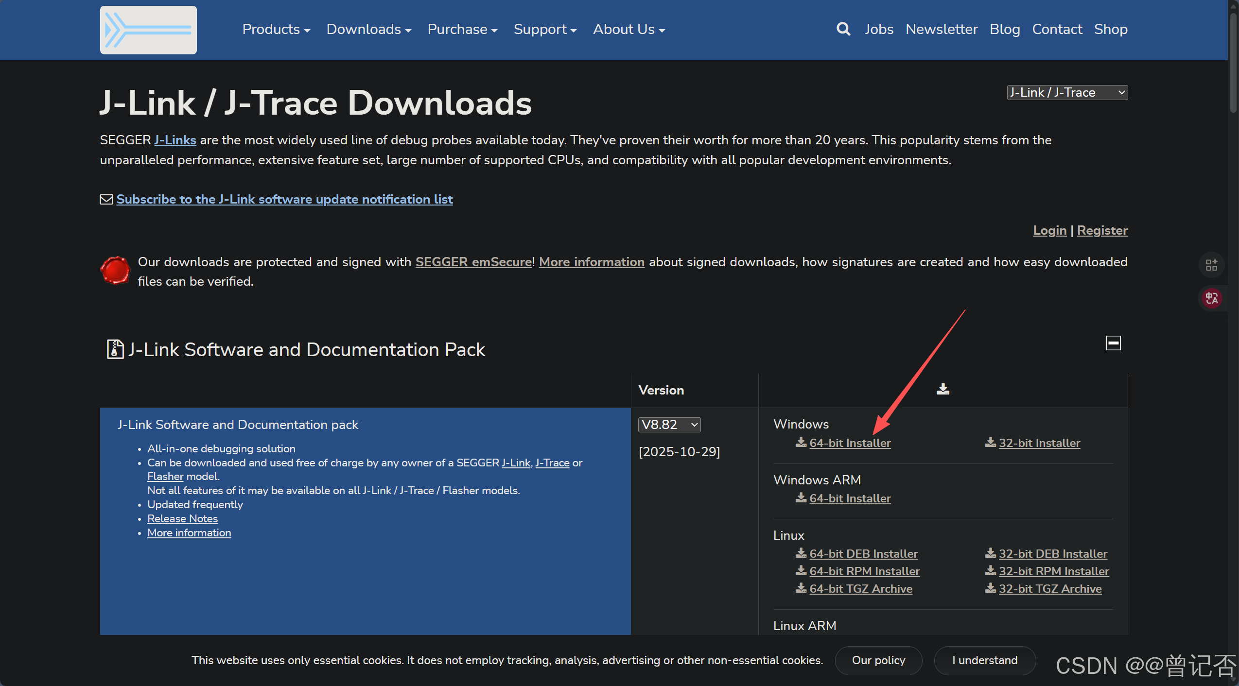Open the Newsletter page
The width and height of the screenshot is (1239, 686).
942,29
